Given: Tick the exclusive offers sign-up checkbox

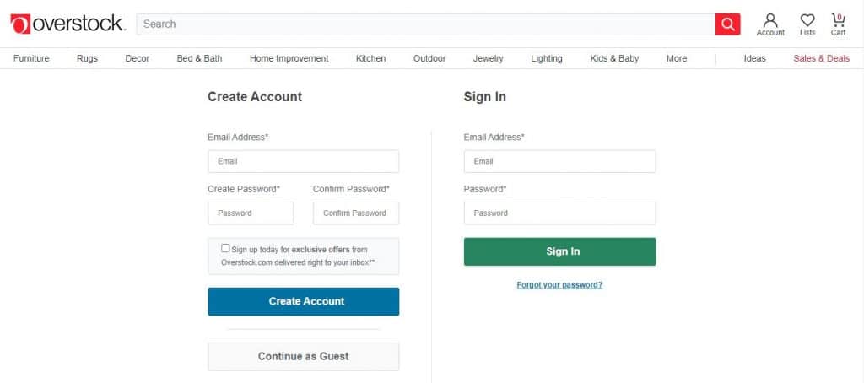Looking at the screenshot, I should pyautogui.click(x=225, y=249).
